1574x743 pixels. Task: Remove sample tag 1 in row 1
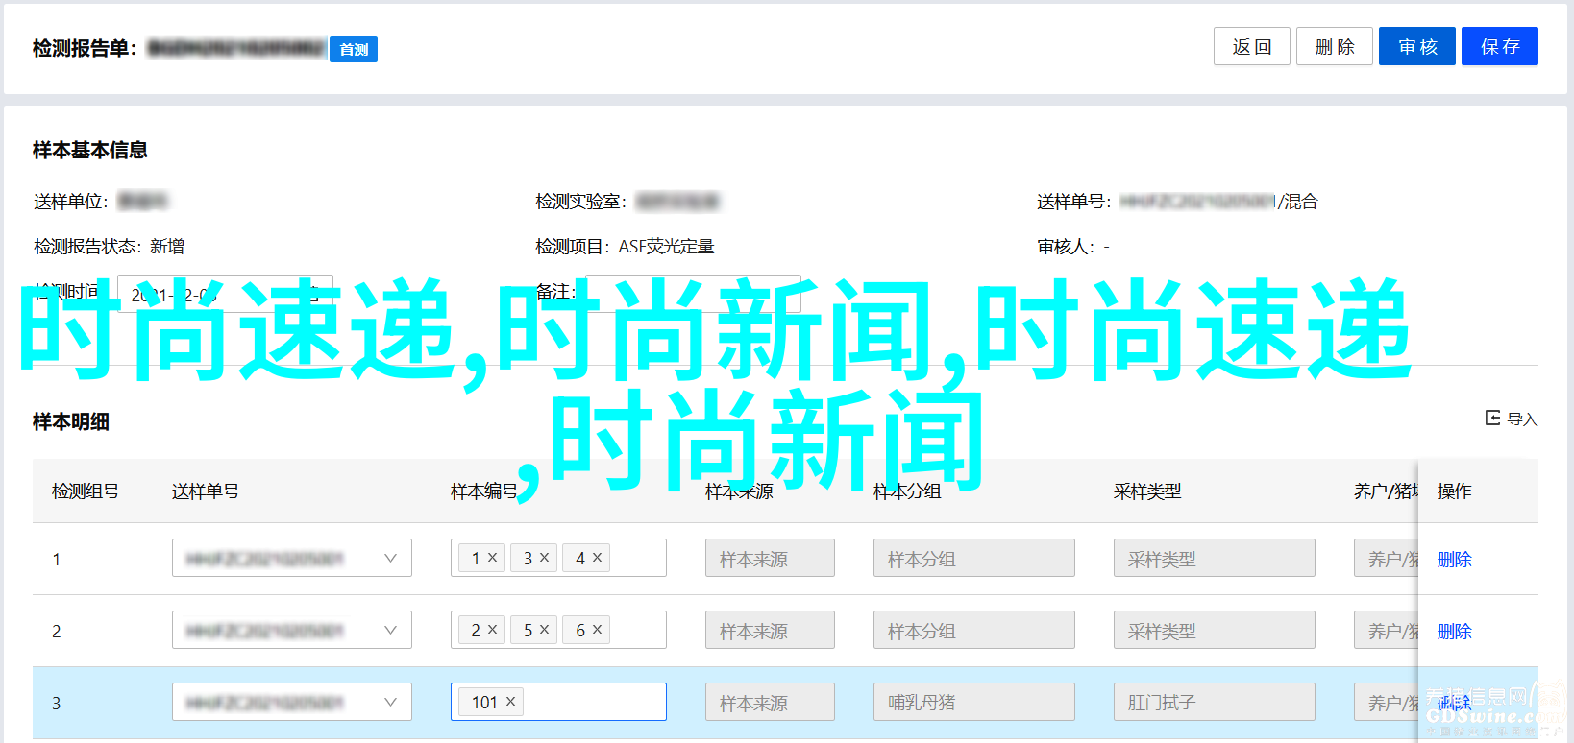coord(493,557)
